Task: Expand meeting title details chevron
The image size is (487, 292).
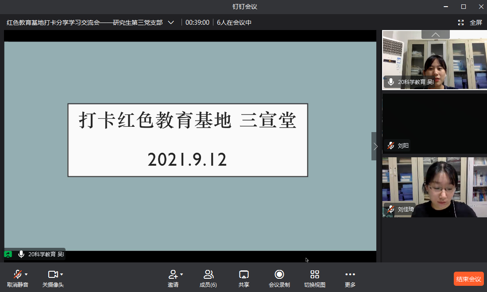Action: click(171, 23)
